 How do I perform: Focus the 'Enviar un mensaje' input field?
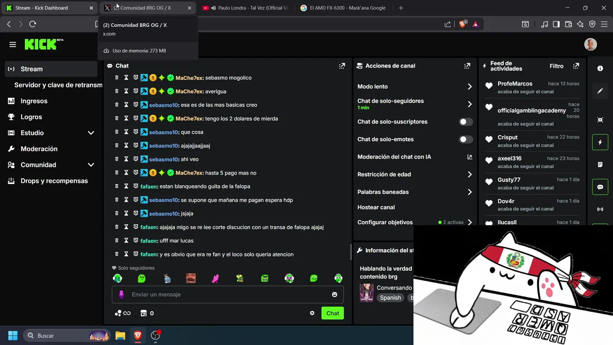(x=227, y=294)
